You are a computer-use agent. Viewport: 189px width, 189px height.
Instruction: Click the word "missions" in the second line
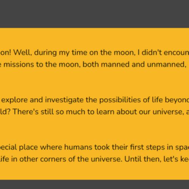tap(19, 64)
